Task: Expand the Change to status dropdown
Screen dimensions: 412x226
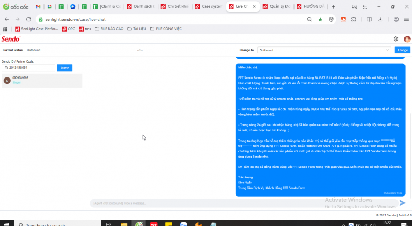Action: pyautogui.click(x=324, y=50)
